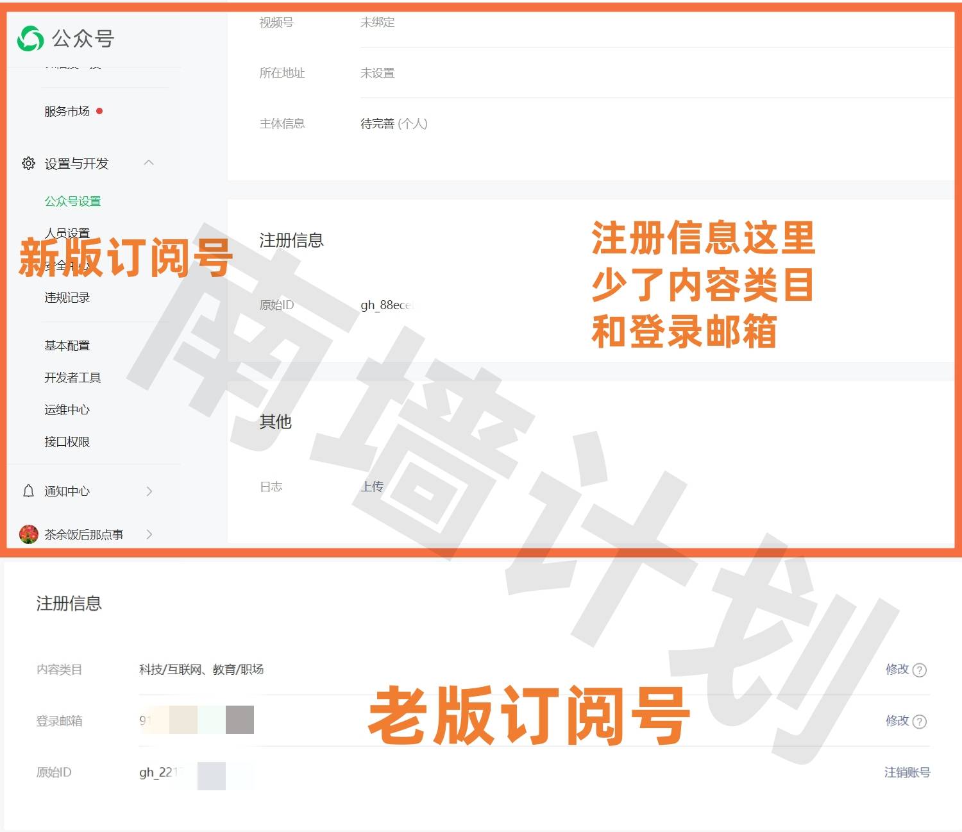
Task: Click 修改 for 内容类目
Action: coord(897,670)
